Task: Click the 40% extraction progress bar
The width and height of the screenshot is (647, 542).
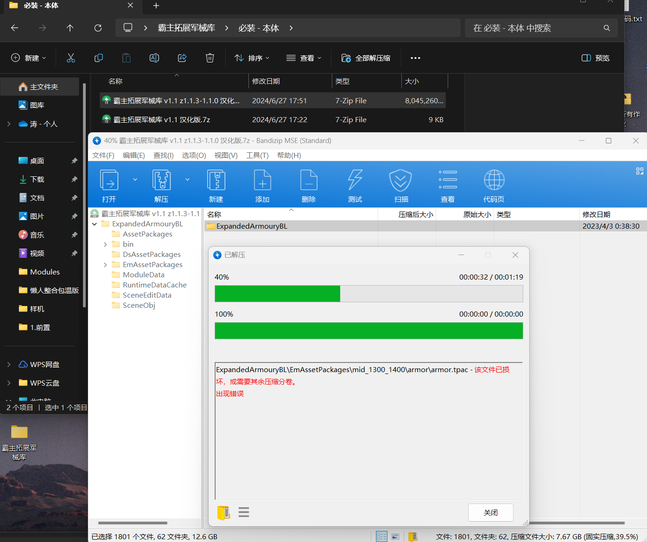Action: point(369,294)
